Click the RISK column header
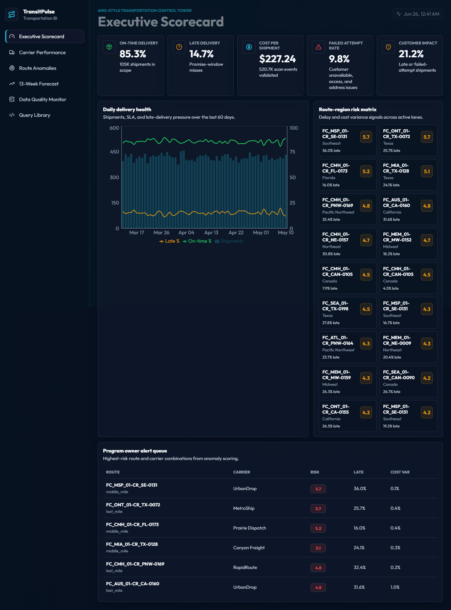This screenshot has height=610, width=451. click(x=315, y=472)
